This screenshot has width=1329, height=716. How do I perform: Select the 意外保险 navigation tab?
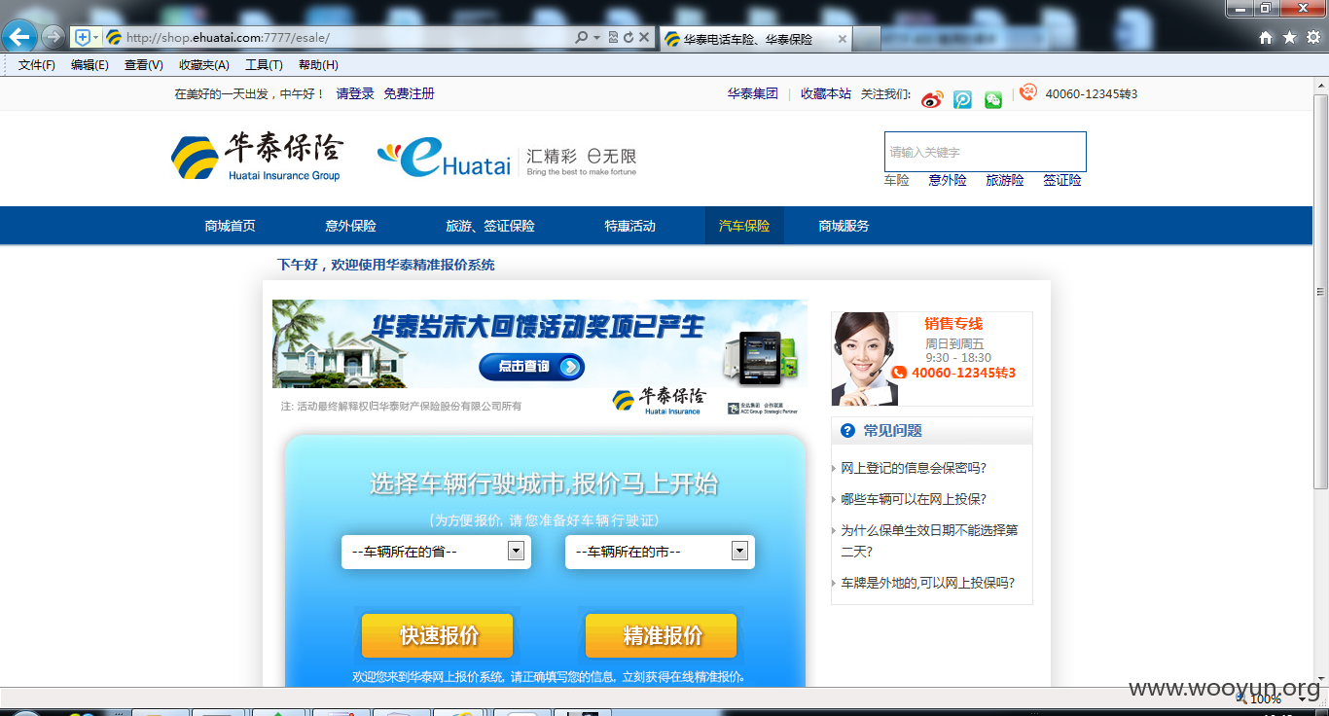(351, 226)
